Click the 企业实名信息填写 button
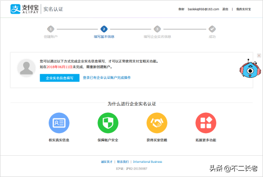The height and width of the screenshot is (177, 263). (60, 78)
